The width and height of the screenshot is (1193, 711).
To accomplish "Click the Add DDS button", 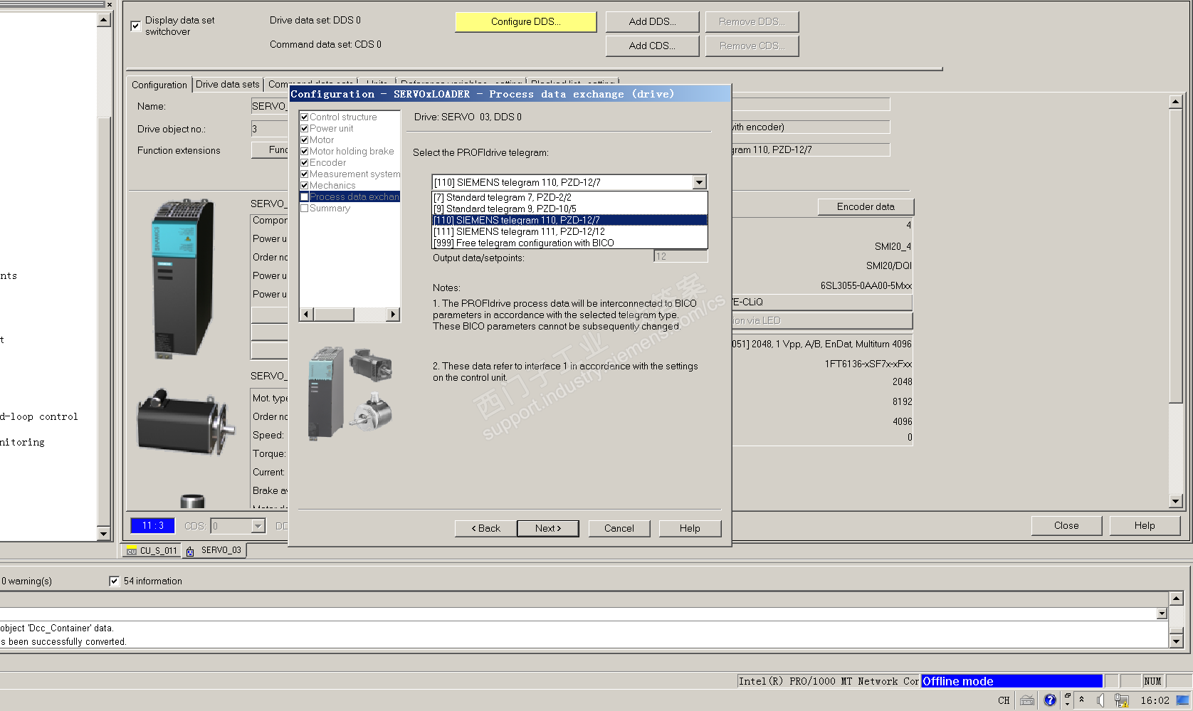I will click(x=652, y=22).
